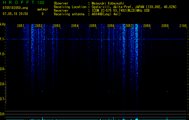
Task: Click receiver text ICOM IC-575 53.7492 MHz USB
Action: pos(120,10)
